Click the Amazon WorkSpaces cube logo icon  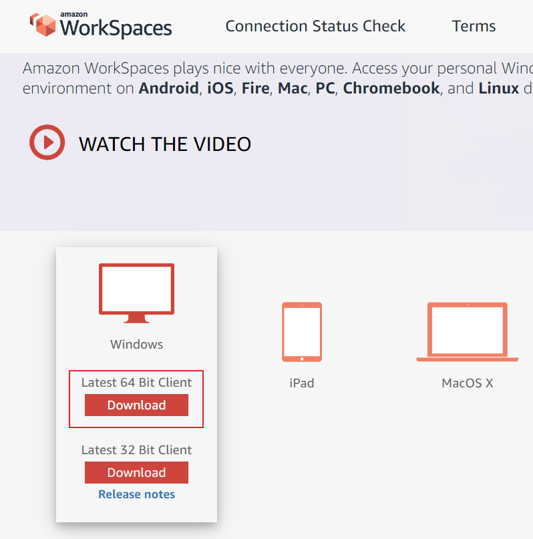point(43,25)
